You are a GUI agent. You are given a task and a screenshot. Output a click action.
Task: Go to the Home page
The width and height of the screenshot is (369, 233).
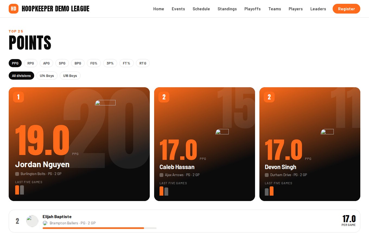[x=159, y=9]
